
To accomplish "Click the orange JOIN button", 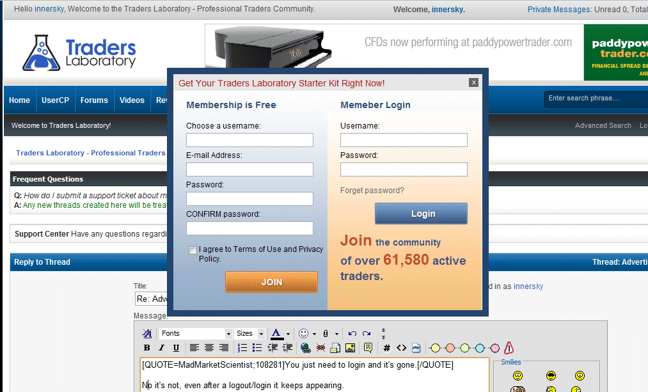I will coord(271,282).
